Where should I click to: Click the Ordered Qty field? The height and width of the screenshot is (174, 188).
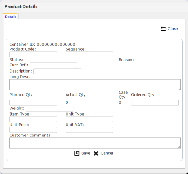pyautogui.click(x=155, y=102)
